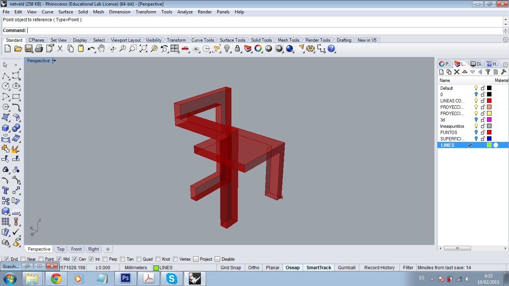Switch to the Curve Tools tab

[203, 40]
